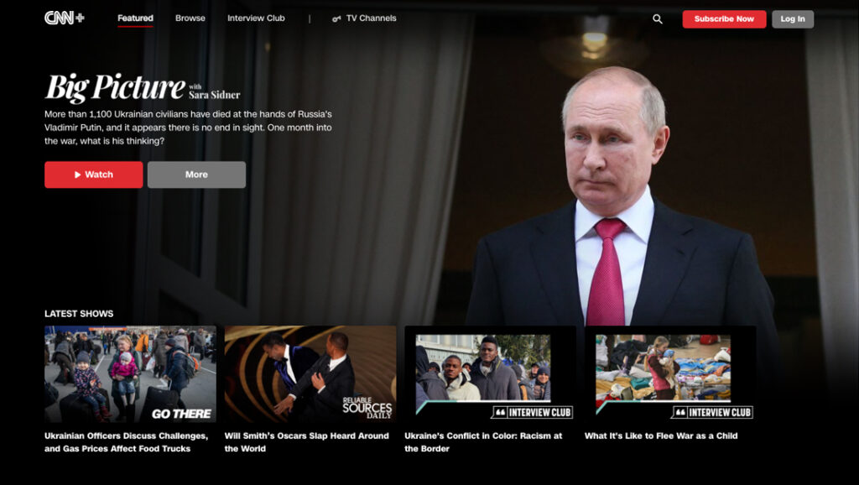Open search via the magnifying glass icon
Image resolution: width=859 pixels, height=485 pixels.
(658, 18)
